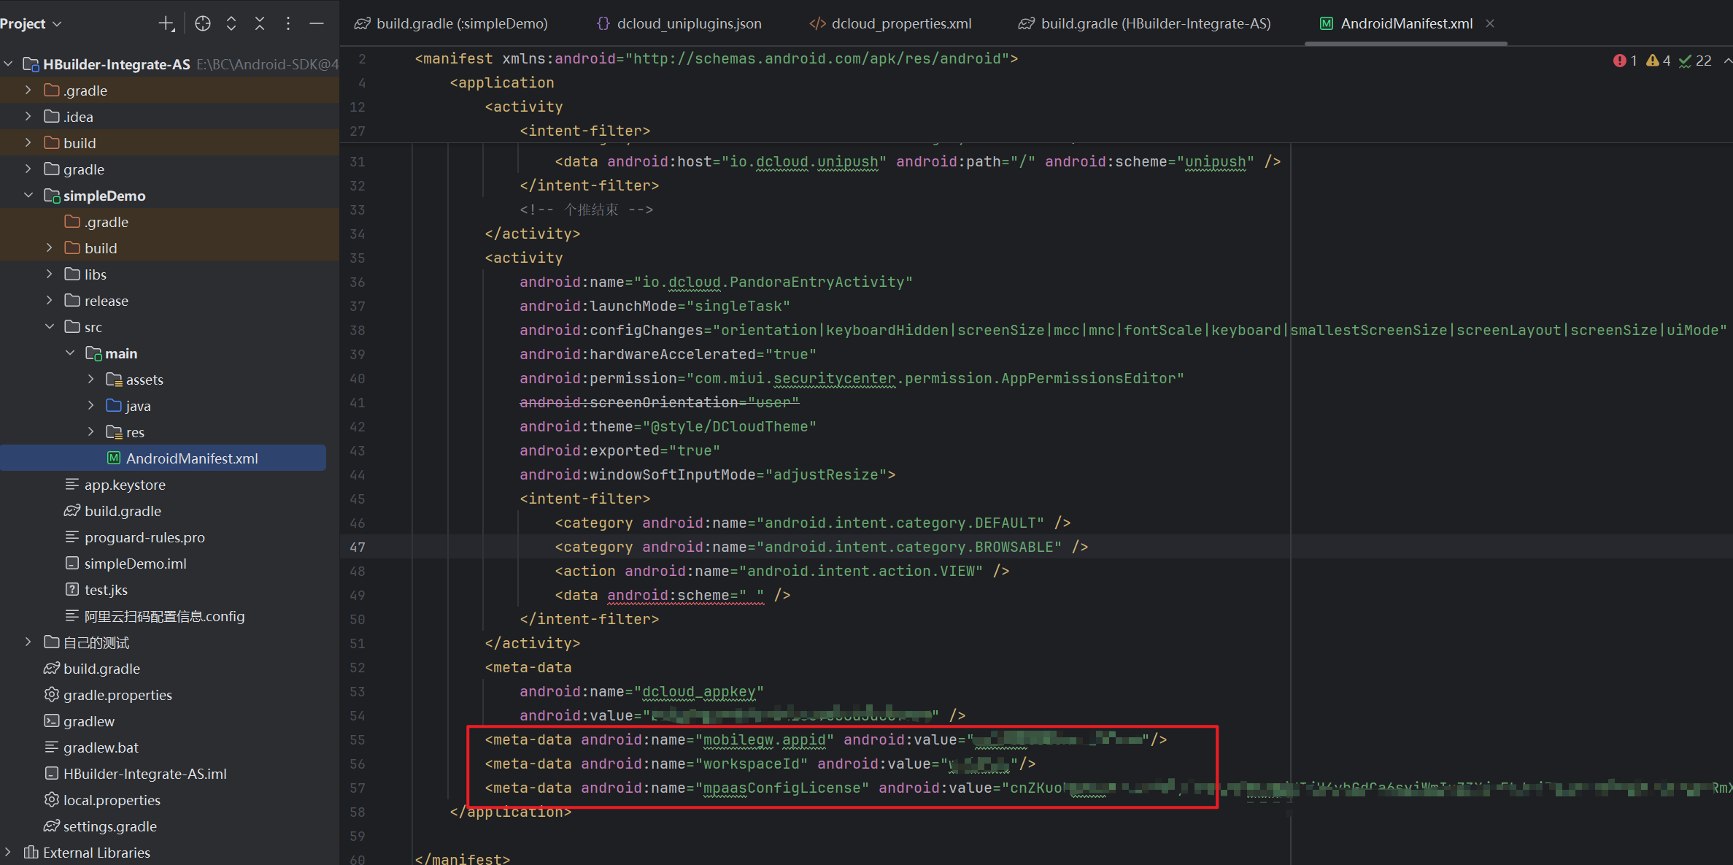Click the add new file plus icon
Screen dimensions: 1733x865
[x=166, y=23]
